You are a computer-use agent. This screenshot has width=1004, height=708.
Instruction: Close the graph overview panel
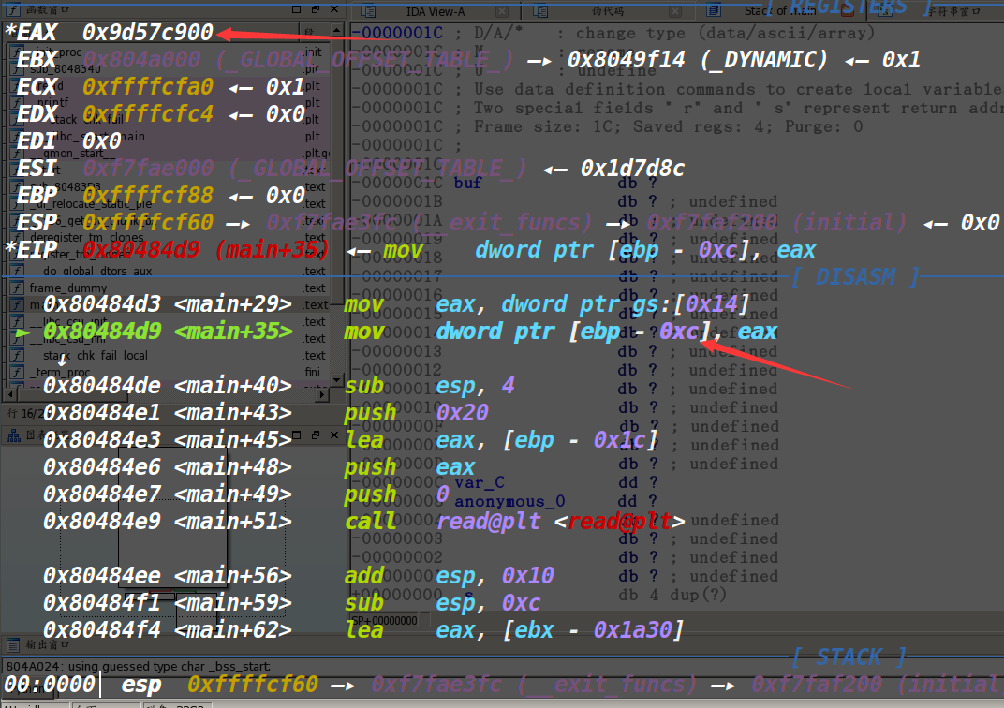pos(334,435)
